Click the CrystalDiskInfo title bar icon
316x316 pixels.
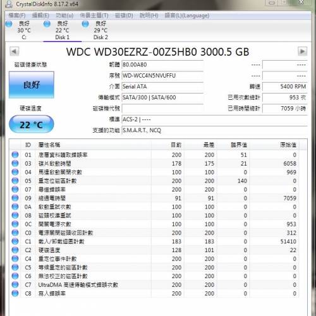click(x=9, y=4)
